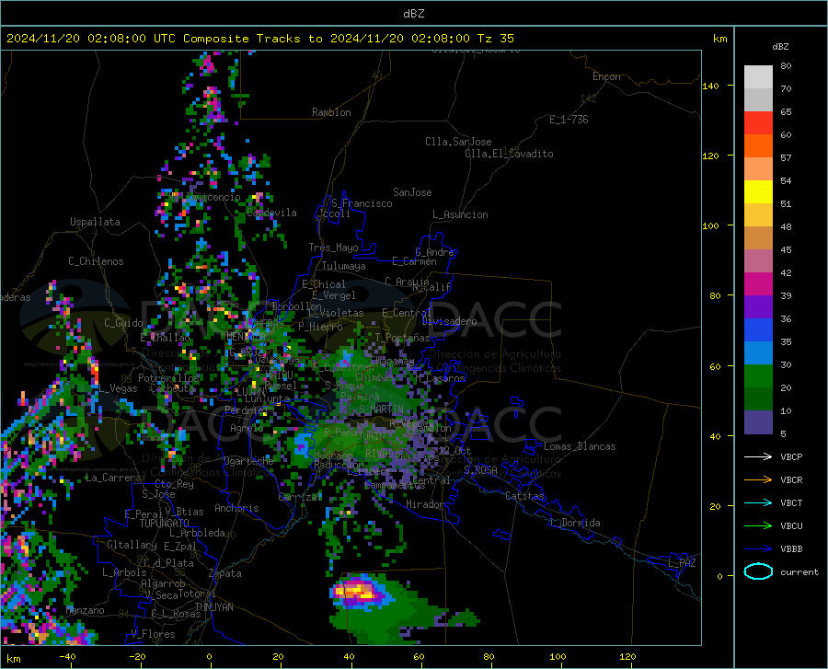This screenshot has width=828, height=669.
Task: Click the intense storm cell near Zapata
Action: pos(361,591)
